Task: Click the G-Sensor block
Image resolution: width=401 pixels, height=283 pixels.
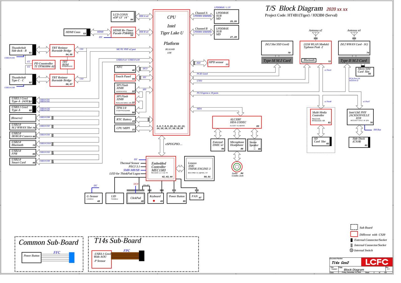Action: 94,198
